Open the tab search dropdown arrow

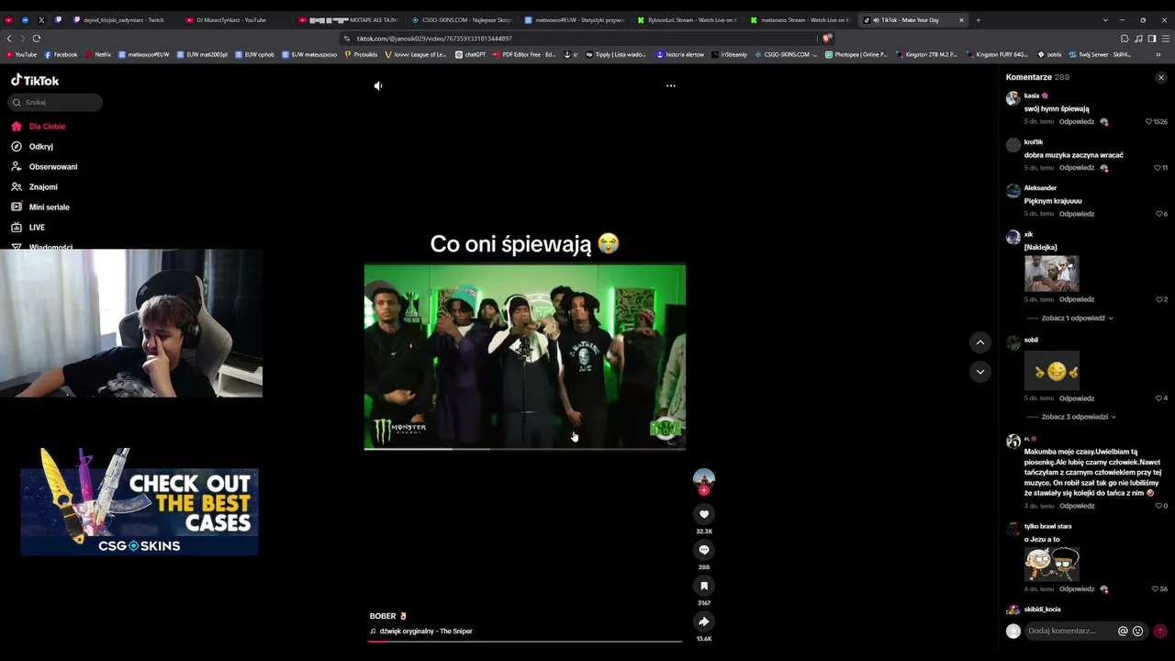pos(1105,20)
